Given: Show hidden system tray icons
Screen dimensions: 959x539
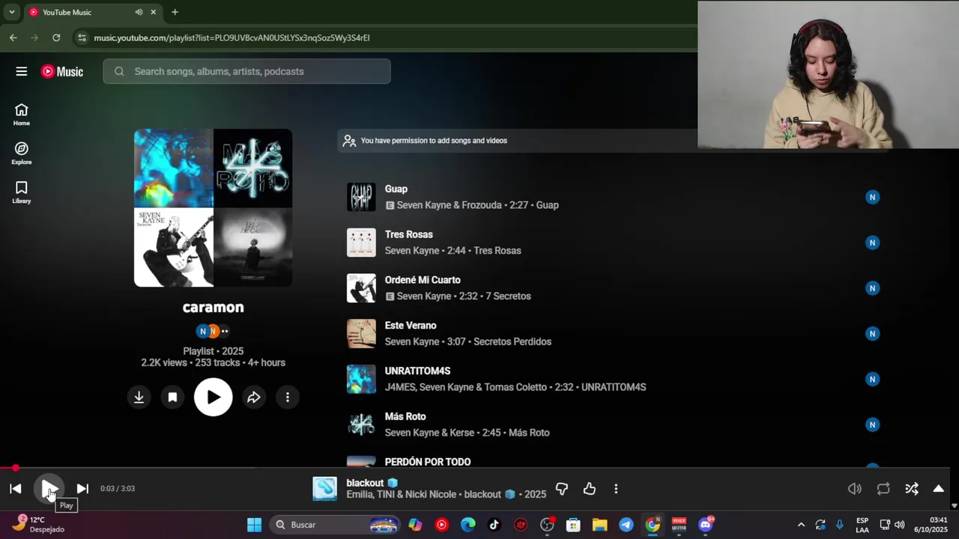Looking at the screenshot, I should click(801, 525).
